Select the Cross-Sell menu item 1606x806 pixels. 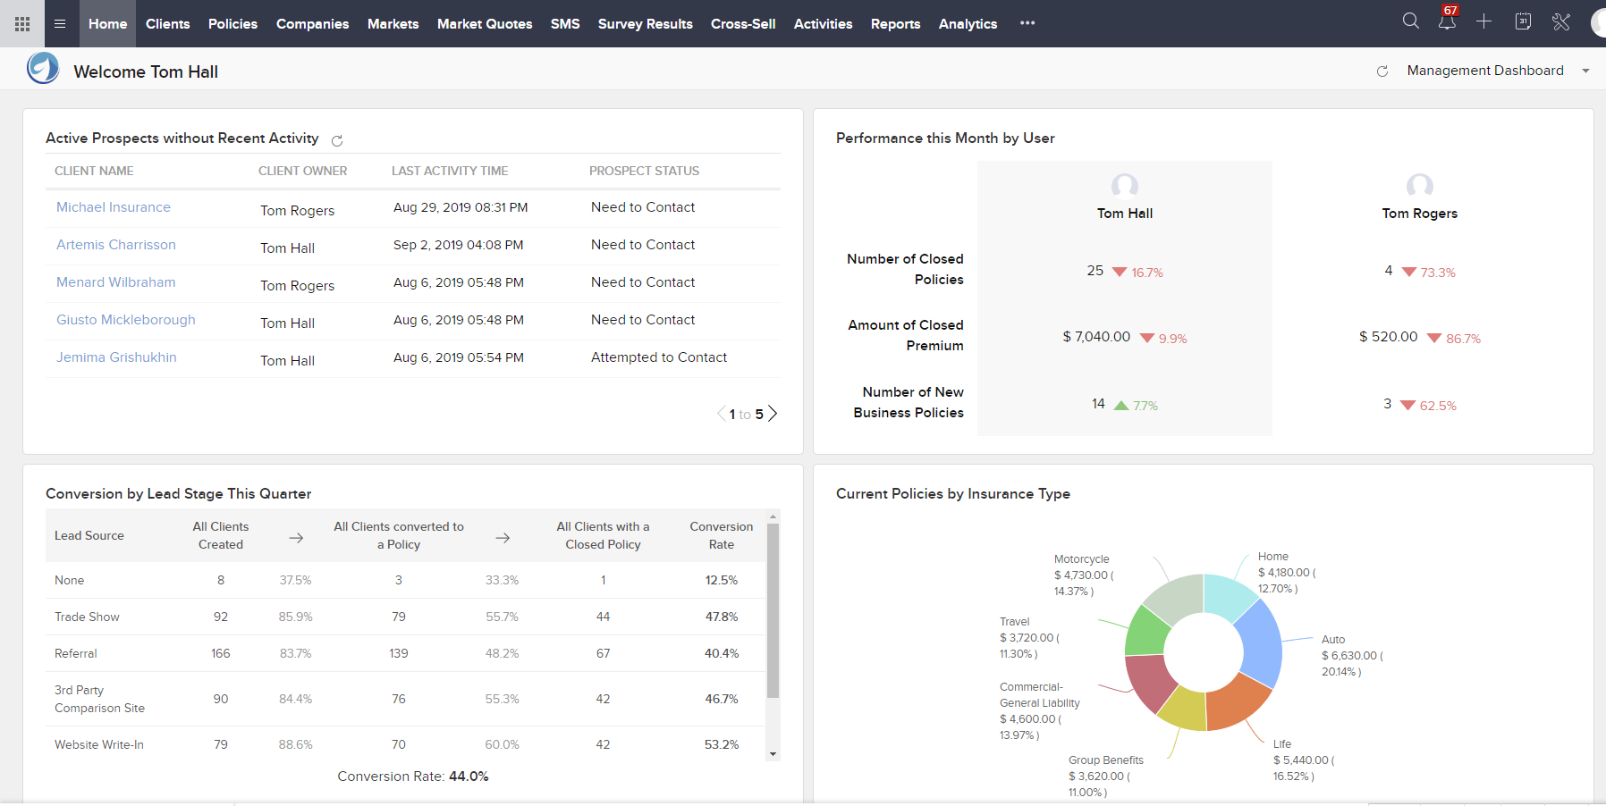[743, 24]
